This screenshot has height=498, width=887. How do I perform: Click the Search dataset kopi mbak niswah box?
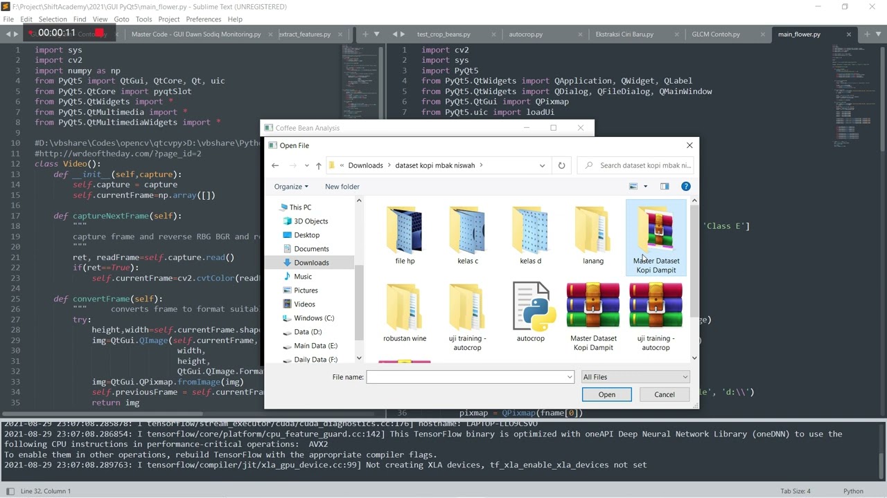point(635,165)
